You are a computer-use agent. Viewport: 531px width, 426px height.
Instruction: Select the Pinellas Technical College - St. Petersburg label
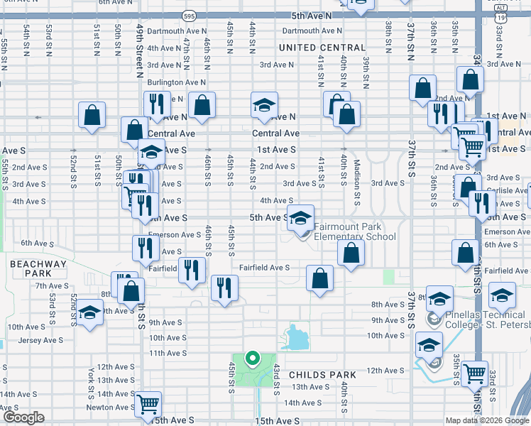click(488, 319)
